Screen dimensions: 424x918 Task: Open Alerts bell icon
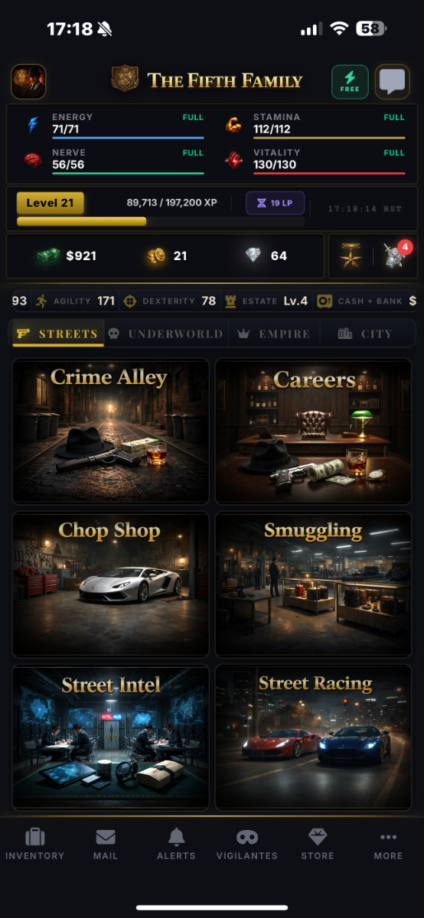[176, 845]
